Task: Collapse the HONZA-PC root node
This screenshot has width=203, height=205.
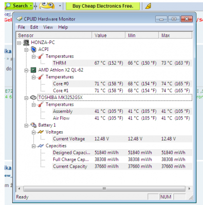Action: point(19,43)
